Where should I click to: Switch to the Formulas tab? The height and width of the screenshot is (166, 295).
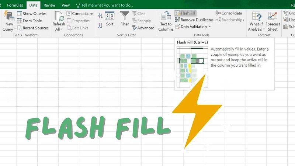tap(15, 5)
